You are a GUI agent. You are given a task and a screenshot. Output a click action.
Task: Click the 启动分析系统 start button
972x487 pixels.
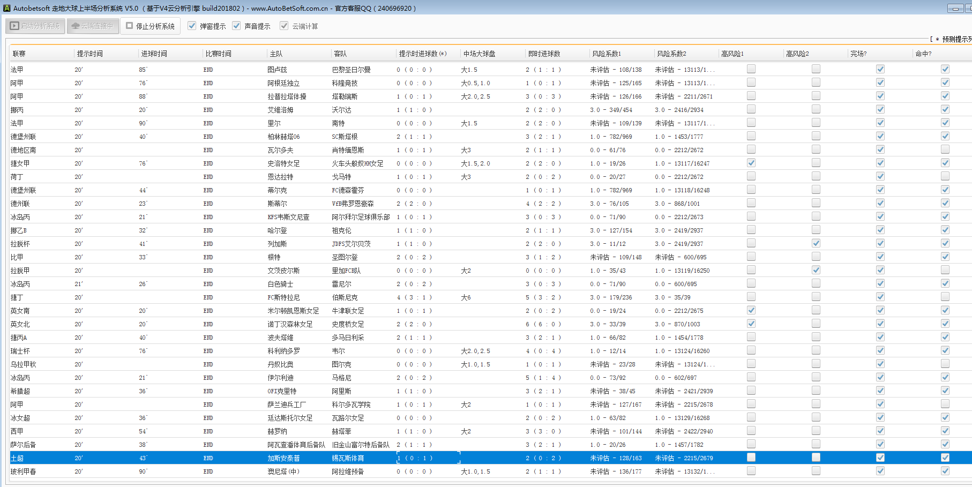pos(35,26)
